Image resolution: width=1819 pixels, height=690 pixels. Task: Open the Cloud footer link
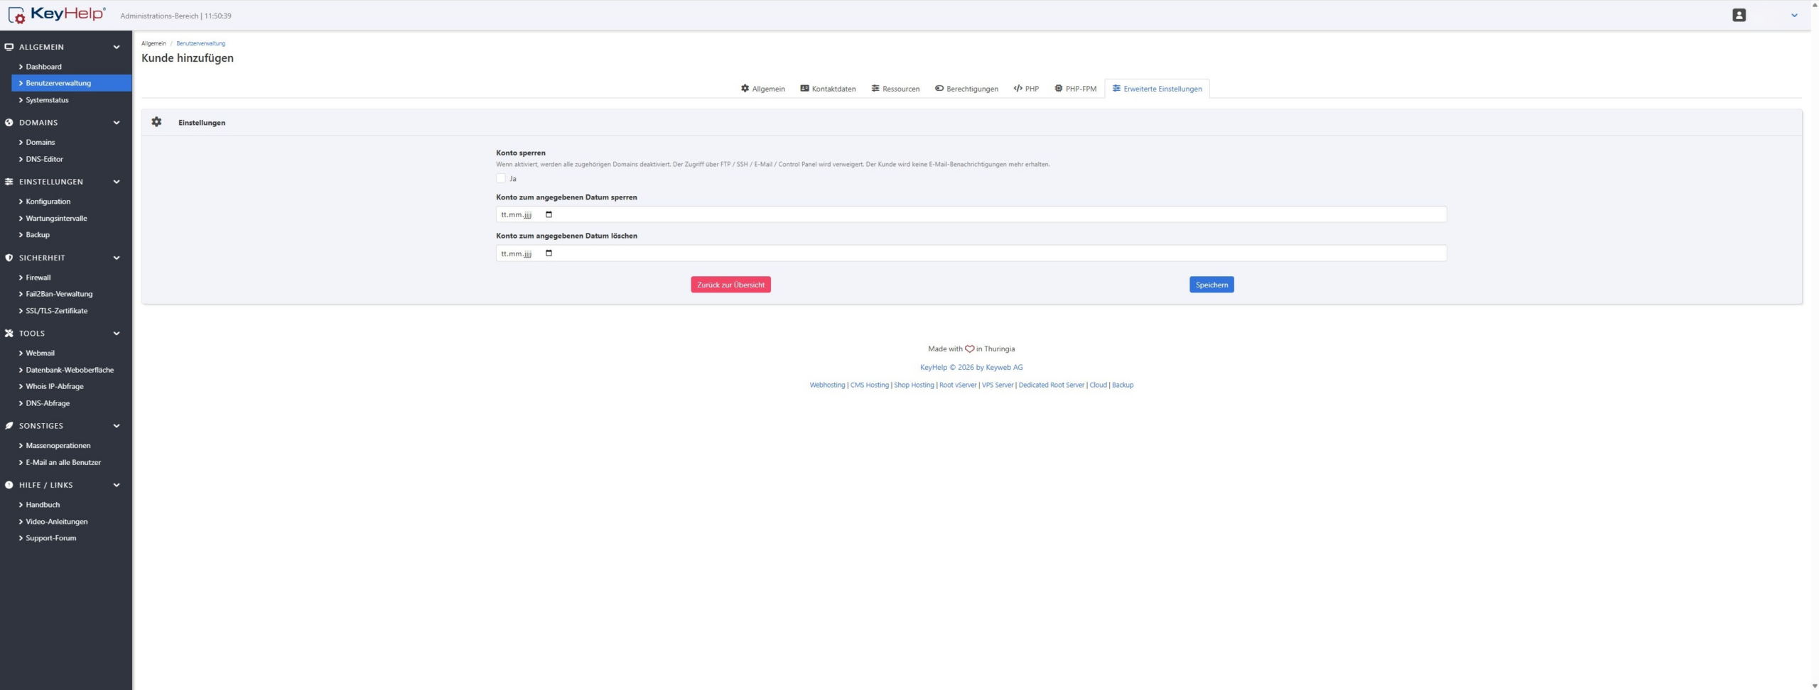pyautogui.click(x=1099, y=385)
